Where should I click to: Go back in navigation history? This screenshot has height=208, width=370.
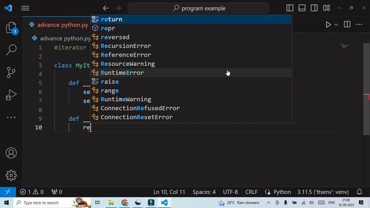click(106, 8)
